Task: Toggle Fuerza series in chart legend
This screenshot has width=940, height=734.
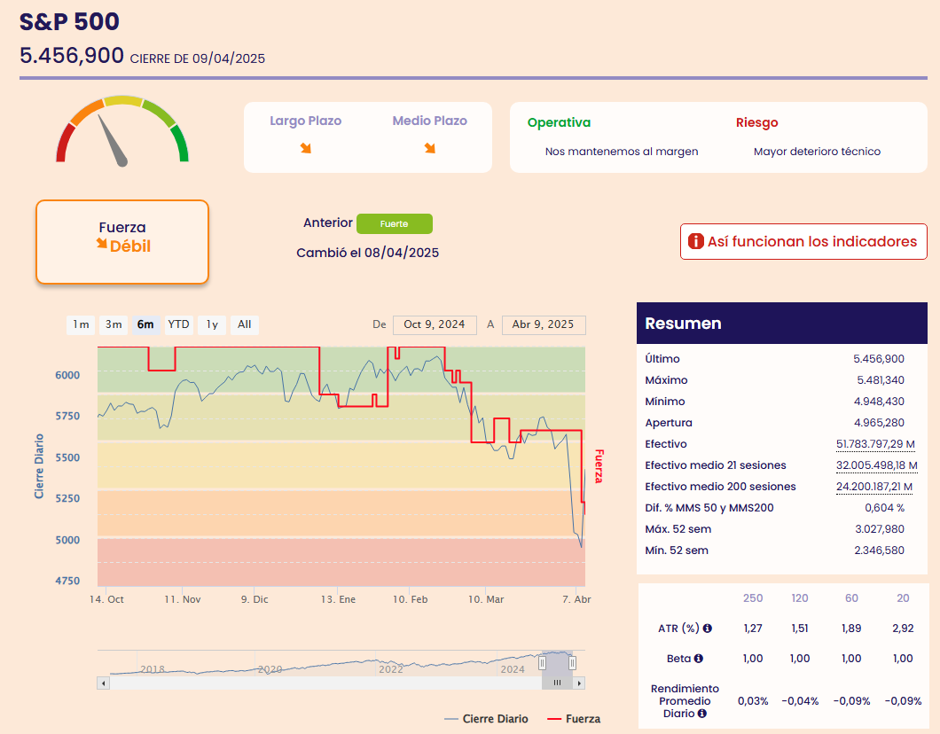Action: (574, 719)
